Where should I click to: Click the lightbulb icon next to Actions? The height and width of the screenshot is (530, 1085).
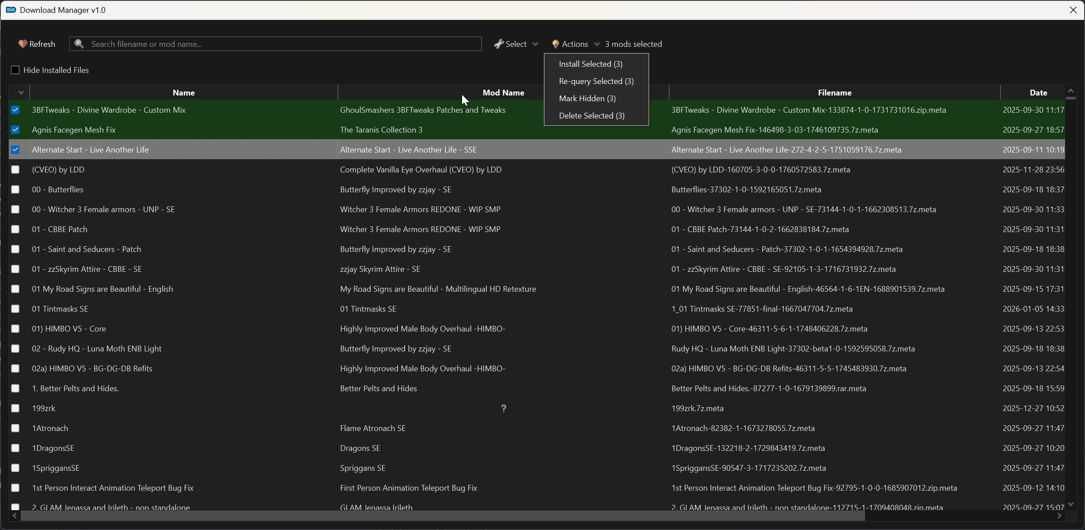coord(555,44)
